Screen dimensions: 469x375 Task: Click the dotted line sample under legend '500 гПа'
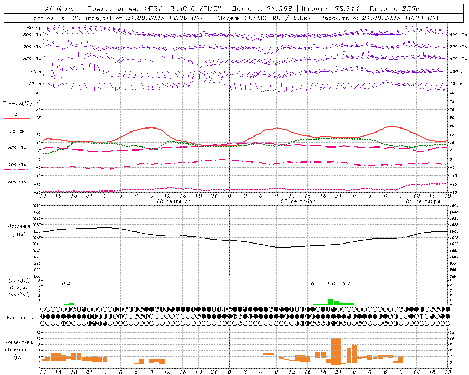(17, 186)
